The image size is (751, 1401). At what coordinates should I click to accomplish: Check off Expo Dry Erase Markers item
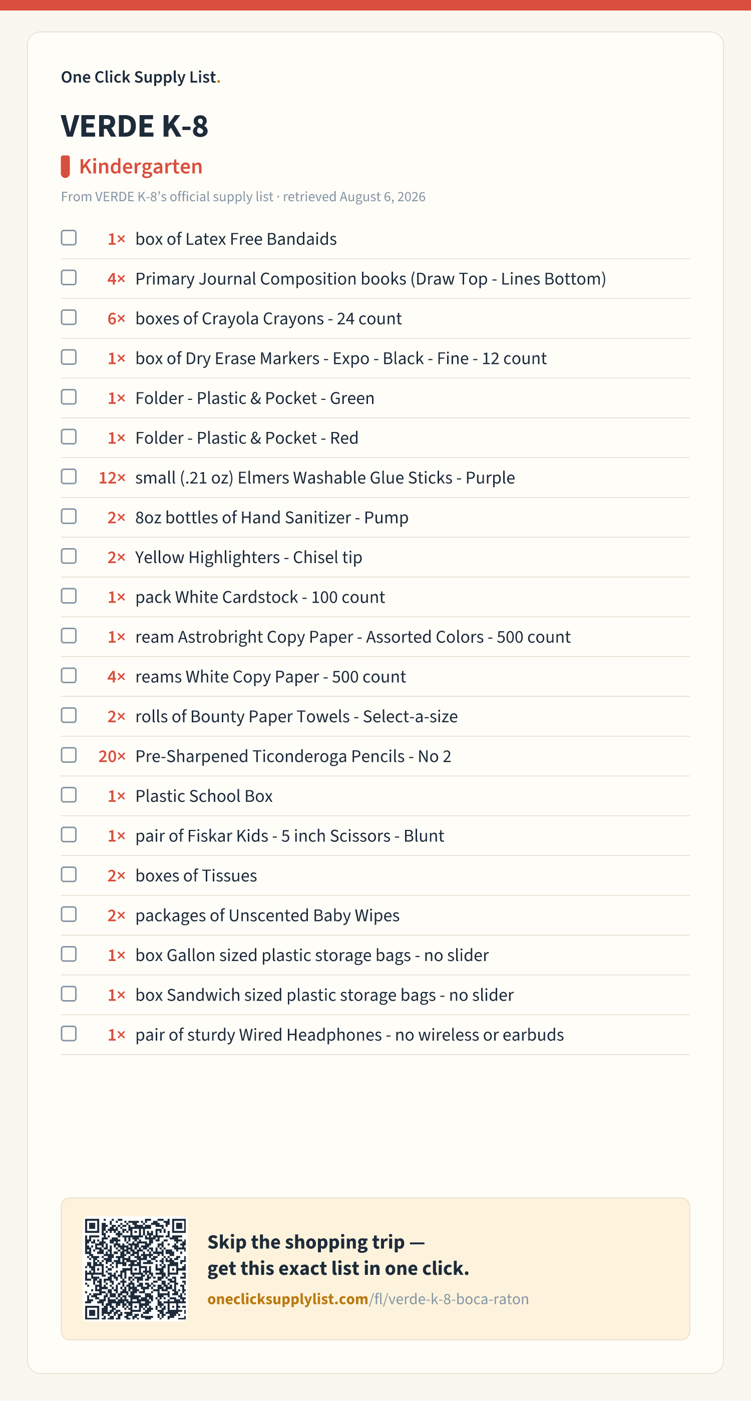click(69, 357)
